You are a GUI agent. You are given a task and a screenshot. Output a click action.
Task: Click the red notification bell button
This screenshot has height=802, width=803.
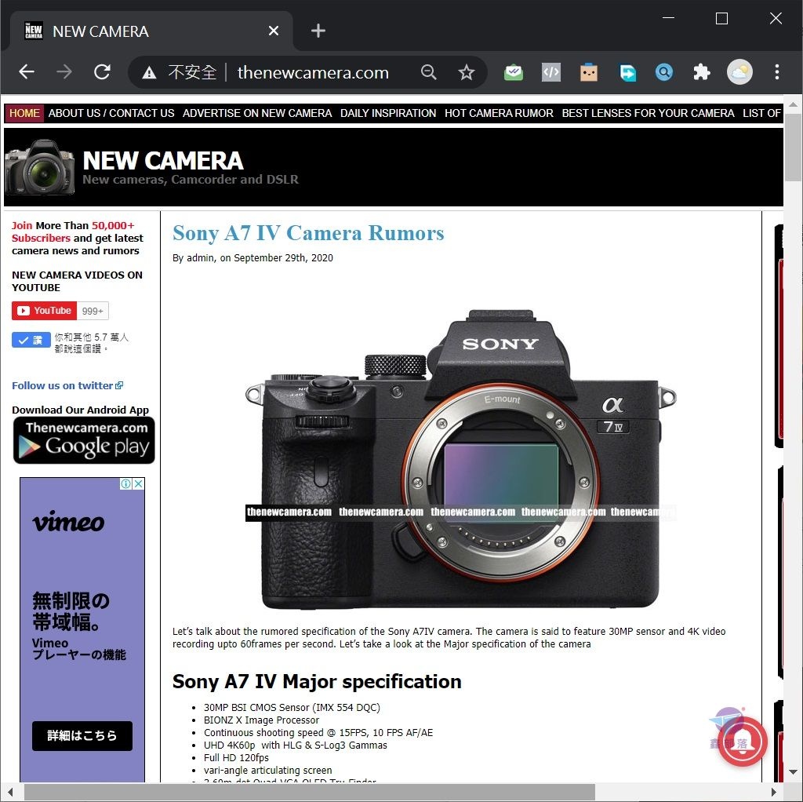[x=743, y=742]
